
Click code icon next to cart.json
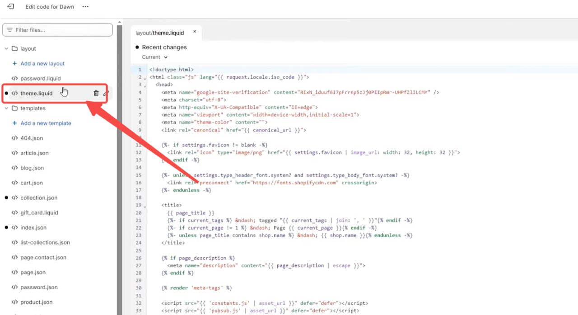pyautogui.click(x=14, y=183)
